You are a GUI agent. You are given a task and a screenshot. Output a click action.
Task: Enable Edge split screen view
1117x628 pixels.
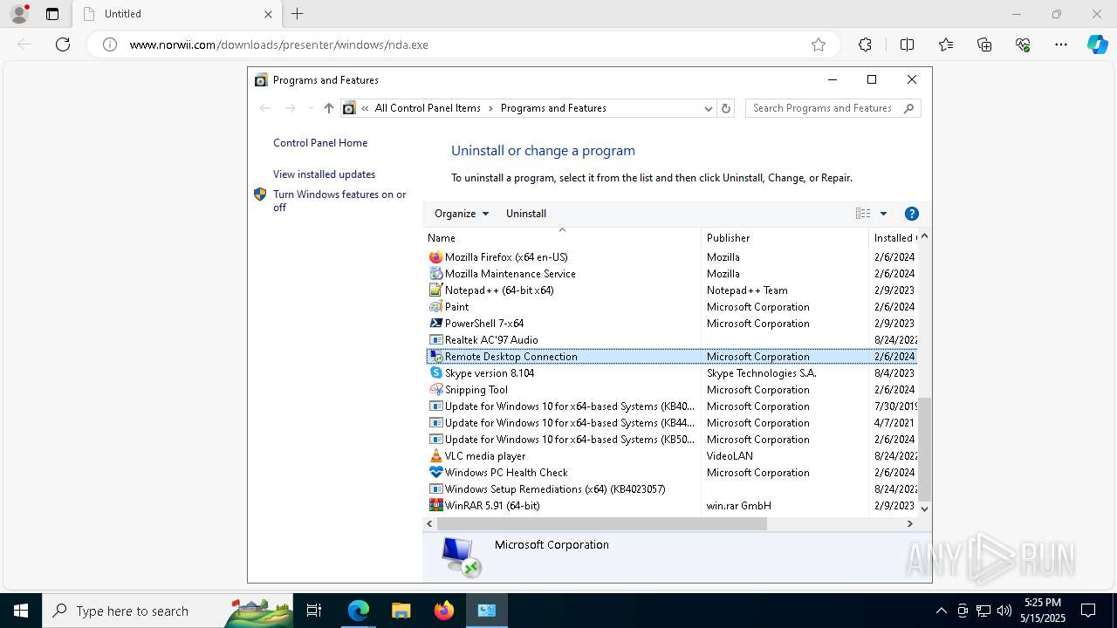[x=907, y=44]
